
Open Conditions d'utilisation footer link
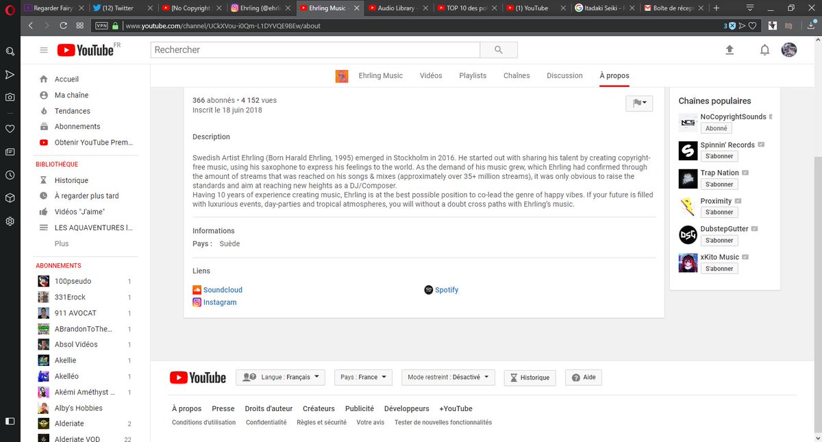pyautogui.click(x=204, y=423)
